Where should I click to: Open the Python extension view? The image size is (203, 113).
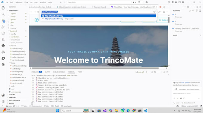[3, 46]
